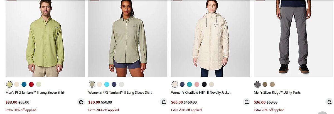
Task: Pick black swatch for Chatfield Hill jacket
Action: point(204,84)
